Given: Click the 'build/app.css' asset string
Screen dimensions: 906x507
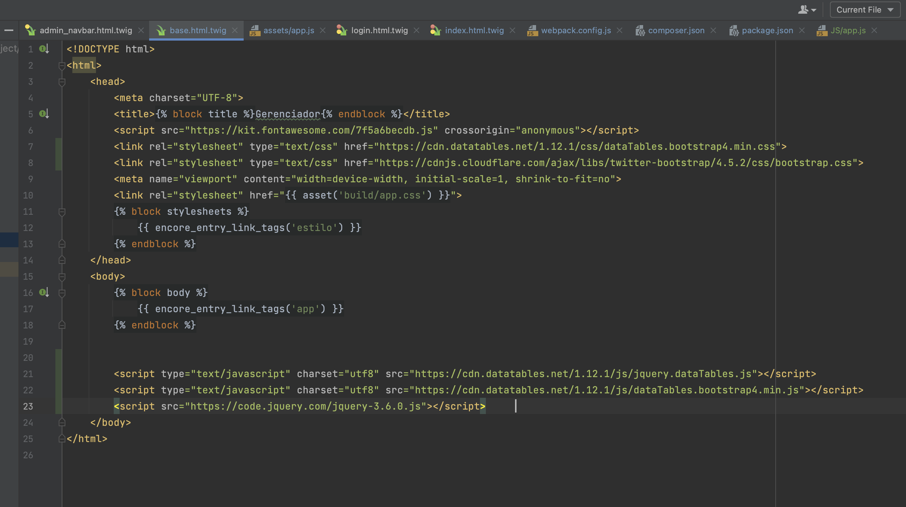Looking at the screenshot, I should 382,195.
